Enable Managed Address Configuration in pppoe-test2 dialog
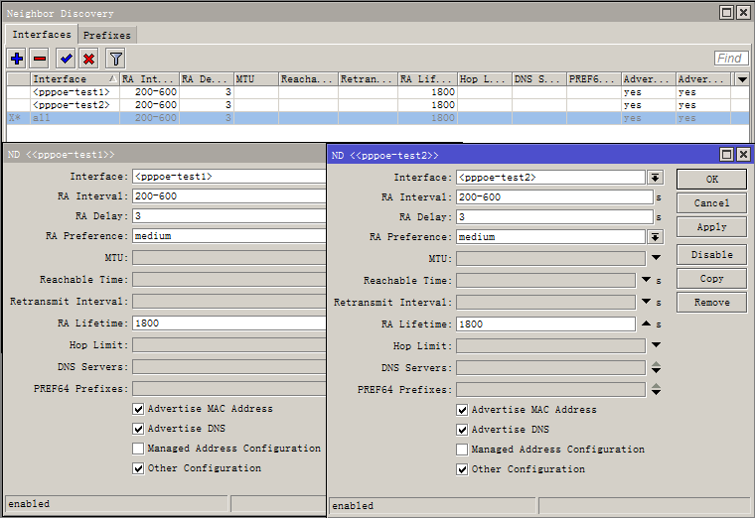This screenshot has width=755, height=518. pyautogui.click(x=462, y=450)
